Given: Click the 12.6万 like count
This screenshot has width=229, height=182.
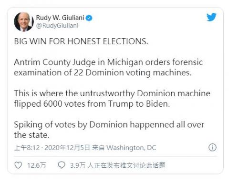Looking at the screenshot, I should [36, 165].
